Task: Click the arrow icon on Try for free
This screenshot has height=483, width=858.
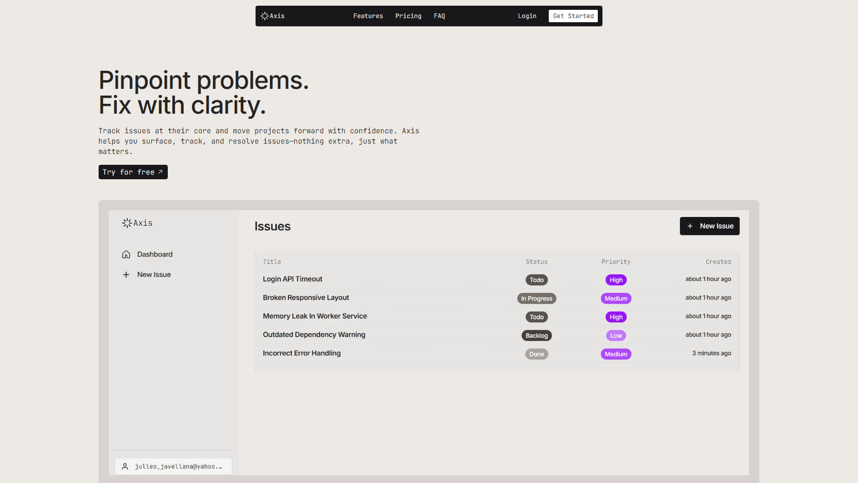Action: coord(160,172)
